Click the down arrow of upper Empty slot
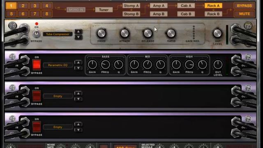 click(78, 99)
